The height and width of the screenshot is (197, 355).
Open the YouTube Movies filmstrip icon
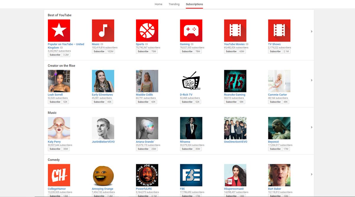point(235,30)
